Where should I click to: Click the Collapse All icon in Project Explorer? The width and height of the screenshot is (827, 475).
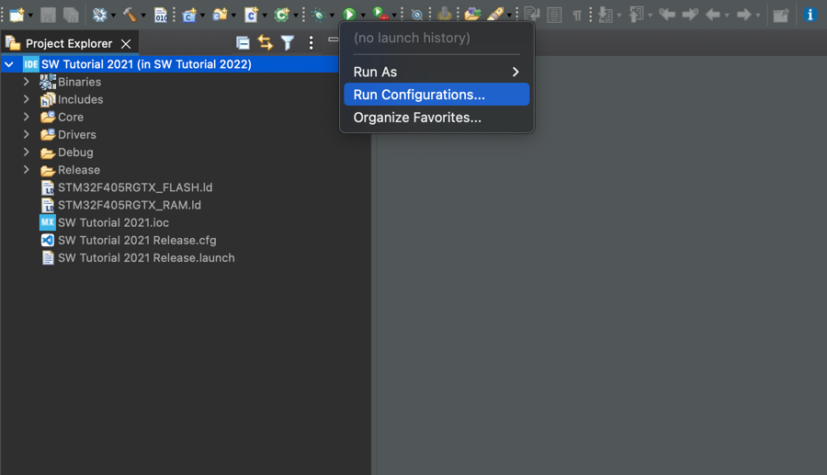pyautogui.click(x=243, y=43)
